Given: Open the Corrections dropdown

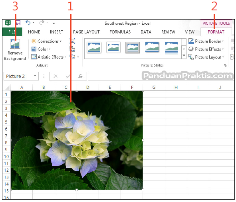Looking at the screenshot, I should [46, 41].
